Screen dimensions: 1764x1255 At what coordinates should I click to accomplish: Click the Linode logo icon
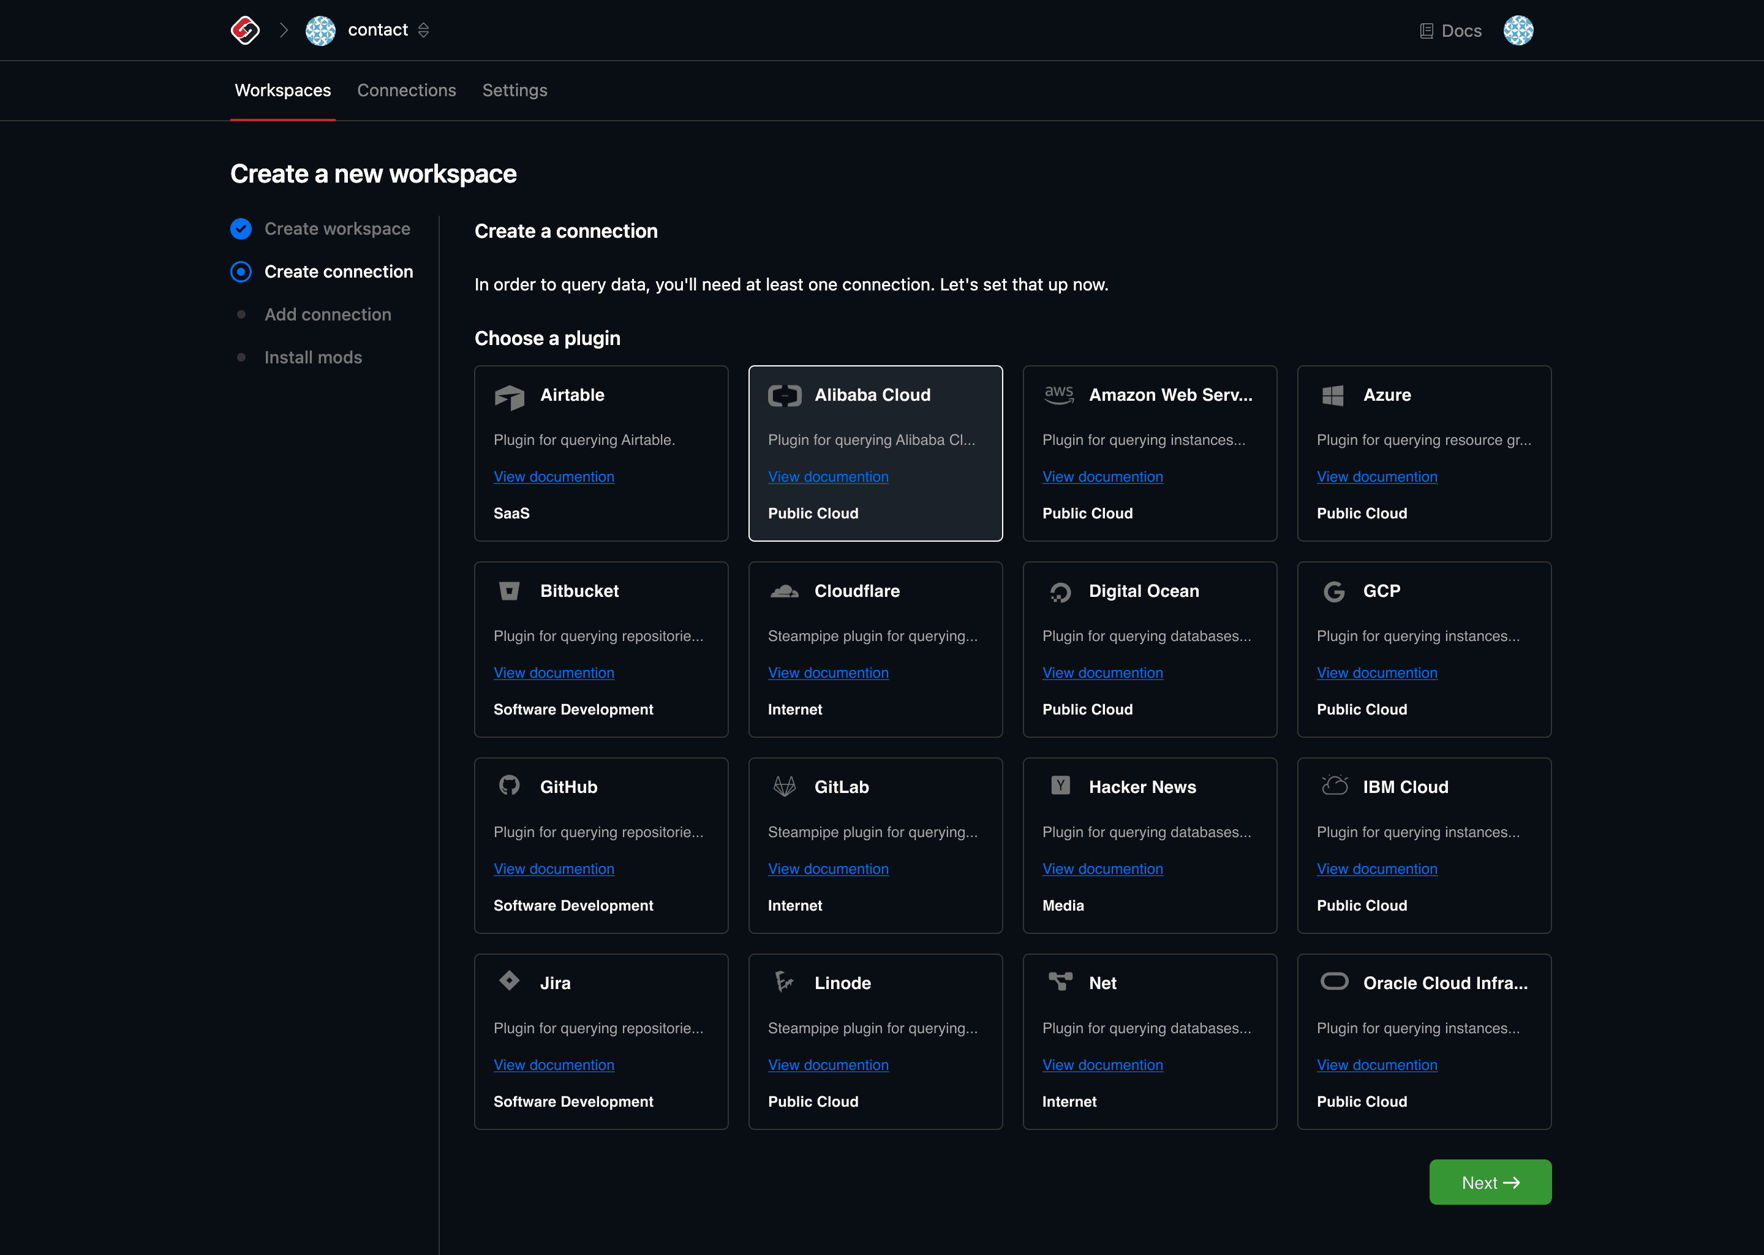pos(784,982)
